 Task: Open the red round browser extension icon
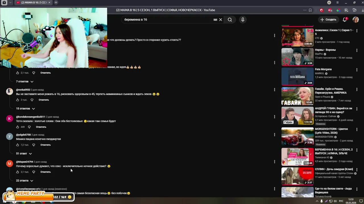coord(321,10)
